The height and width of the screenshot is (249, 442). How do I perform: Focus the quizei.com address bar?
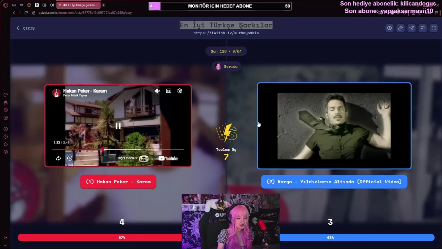[85, 13]
